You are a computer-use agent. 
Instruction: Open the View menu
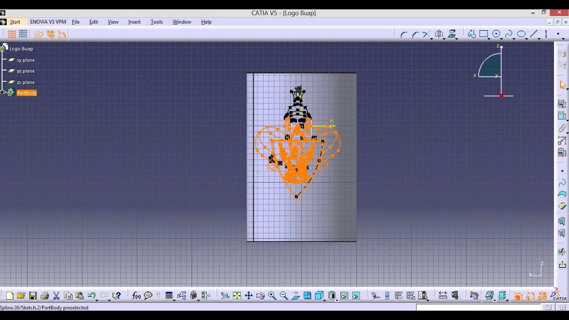click(x=113, y=22)
